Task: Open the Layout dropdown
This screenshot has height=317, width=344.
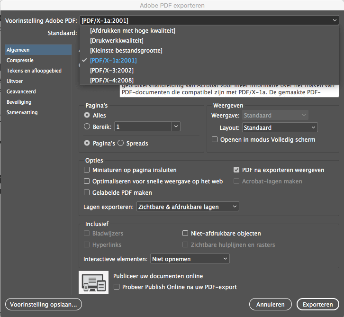Action: [x=280, y=127]
